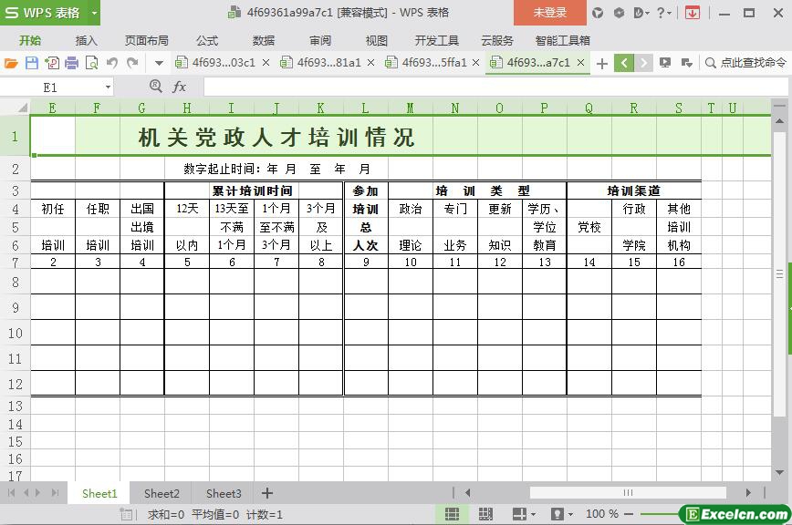Select the Sheet1 tab
This screenshot has height=525, width=792.
click(x=99, y=493)
